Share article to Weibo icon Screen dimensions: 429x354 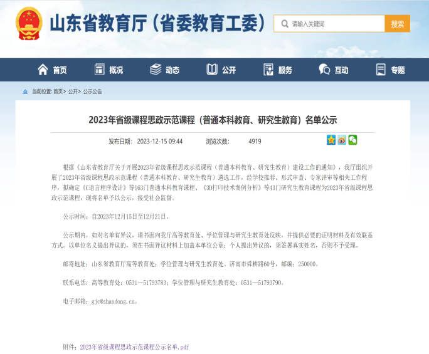pos(342,140)
